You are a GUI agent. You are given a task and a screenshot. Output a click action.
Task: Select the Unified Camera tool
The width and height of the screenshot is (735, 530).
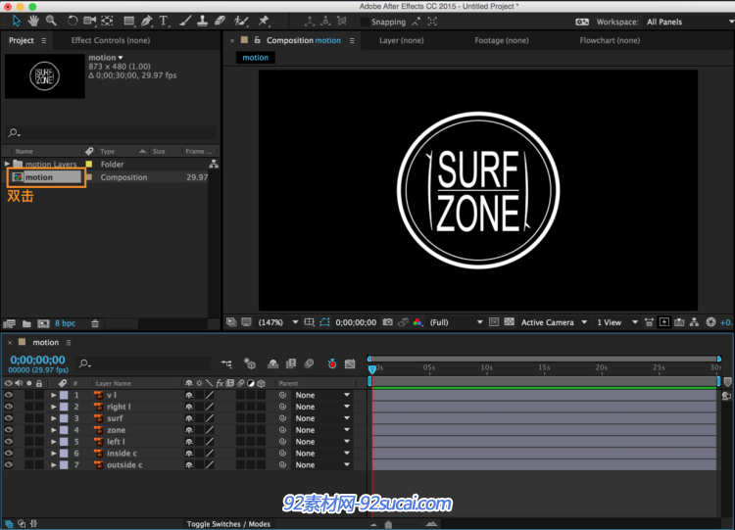pyautogui.click(x=89, y=22)
